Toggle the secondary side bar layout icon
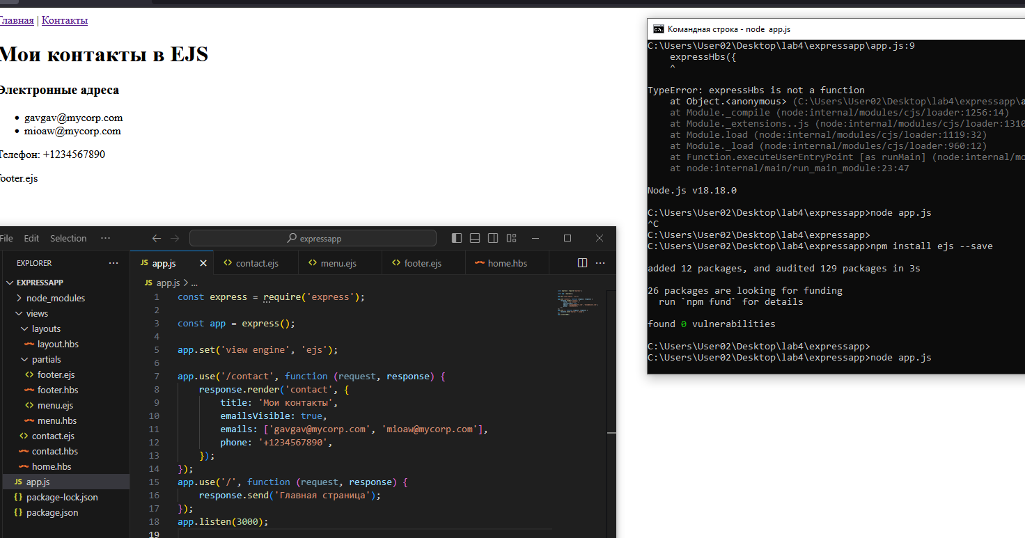This screenshot has width=1025, height=538. pos(493,238)
